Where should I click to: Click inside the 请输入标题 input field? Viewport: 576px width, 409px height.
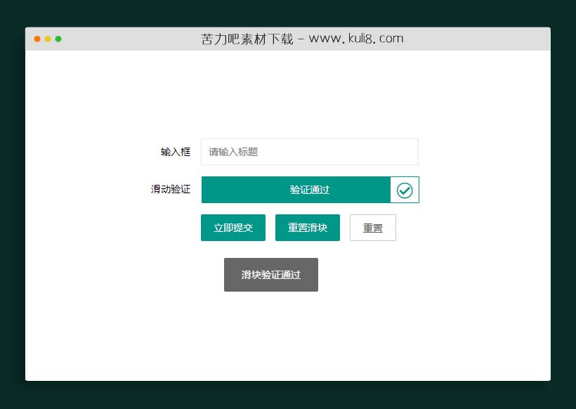click(x=309, y=152)
